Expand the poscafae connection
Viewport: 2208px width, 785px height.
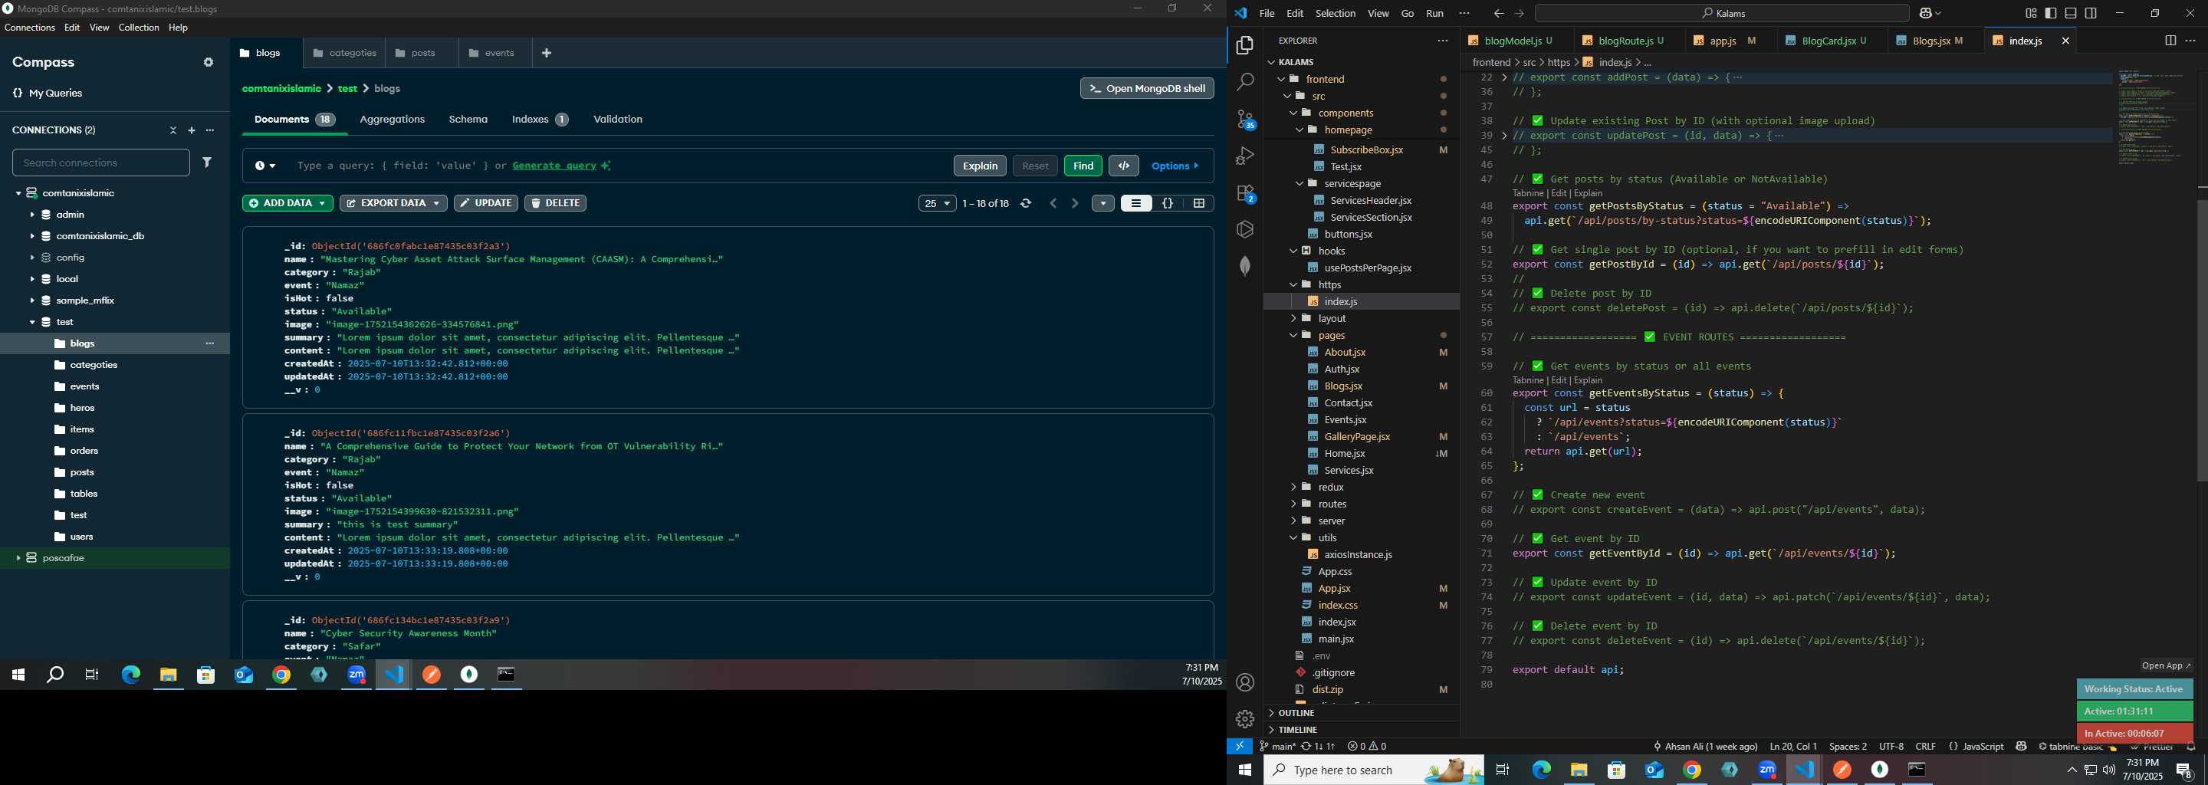click(18, 558)
